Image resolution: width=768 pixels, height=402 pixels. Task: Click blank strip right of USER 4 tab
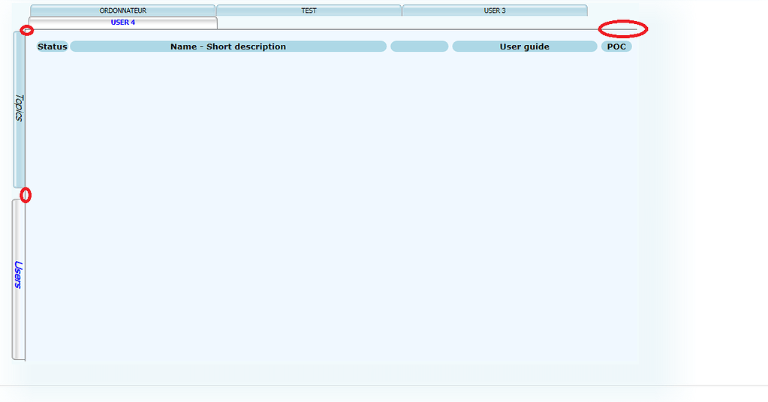point(405,23)
